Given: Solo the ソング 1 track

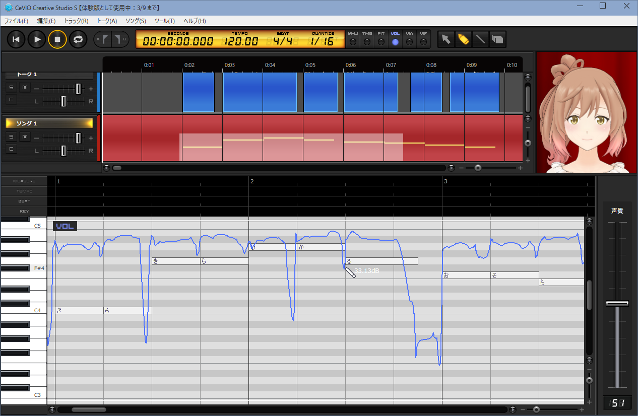Looking at the screenshot, I should (x=11, y=137).
